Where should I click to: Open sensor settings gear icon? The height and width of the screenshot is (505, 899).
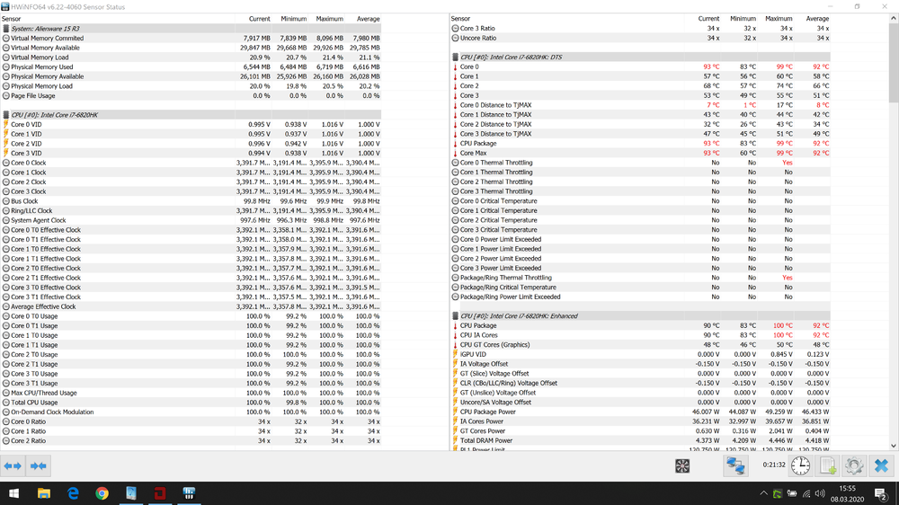[x=854, y=465]
